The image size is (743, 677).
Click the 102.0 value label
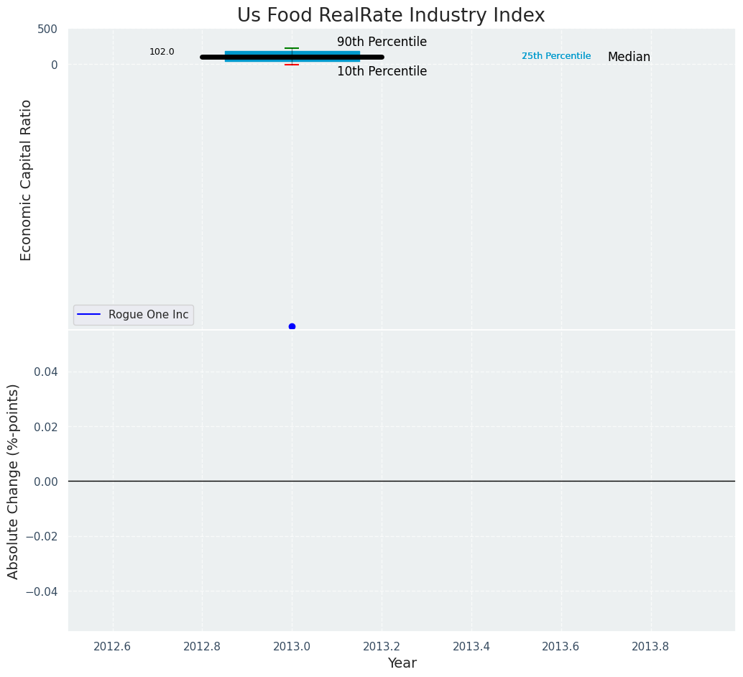click(x=162, y=52)
